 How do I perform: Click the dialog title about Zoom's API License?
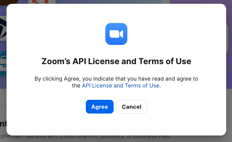coord(116,62)
